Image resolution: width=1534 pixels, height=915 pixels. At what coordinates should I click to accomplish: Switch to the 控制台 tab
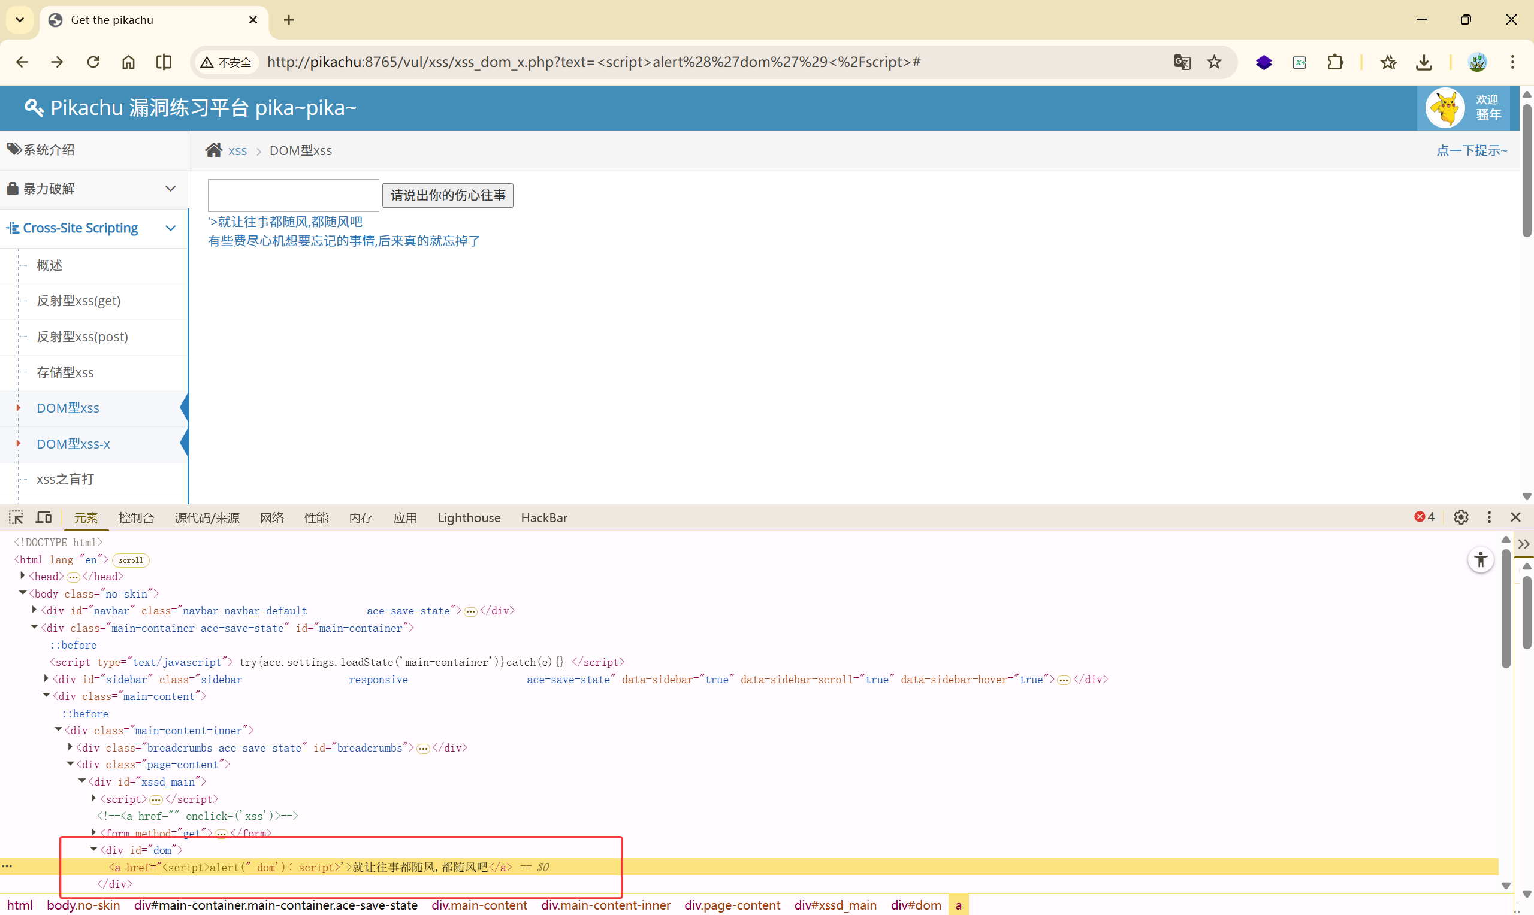point(135,517)
